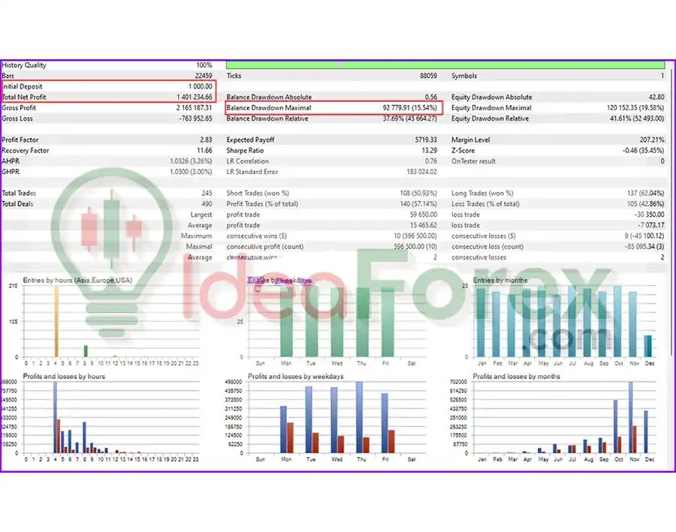Select the Recovery Factor value 11.66

point(202,151)
